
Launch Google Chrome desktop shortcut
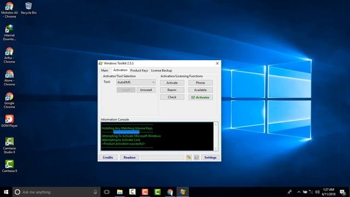(x=9, y=100)
